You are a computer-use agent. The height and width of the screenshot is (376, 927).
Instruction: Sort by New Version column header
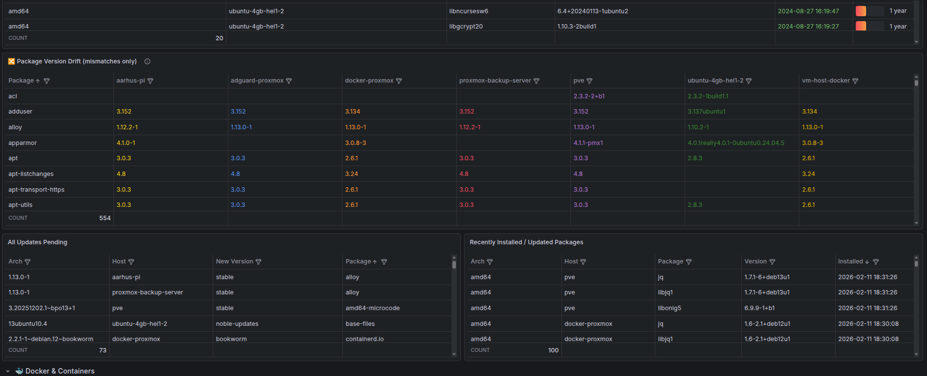click(234, 261)
